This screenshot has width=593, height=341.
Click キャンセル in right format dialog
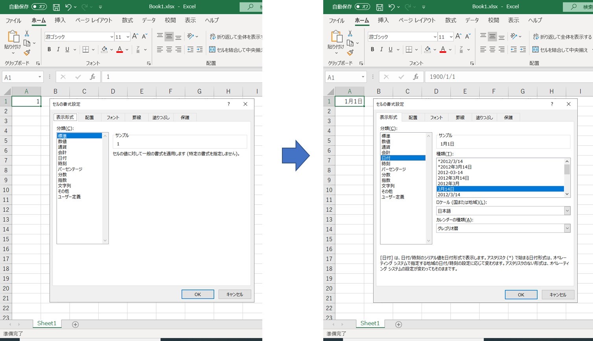point(558,295)
